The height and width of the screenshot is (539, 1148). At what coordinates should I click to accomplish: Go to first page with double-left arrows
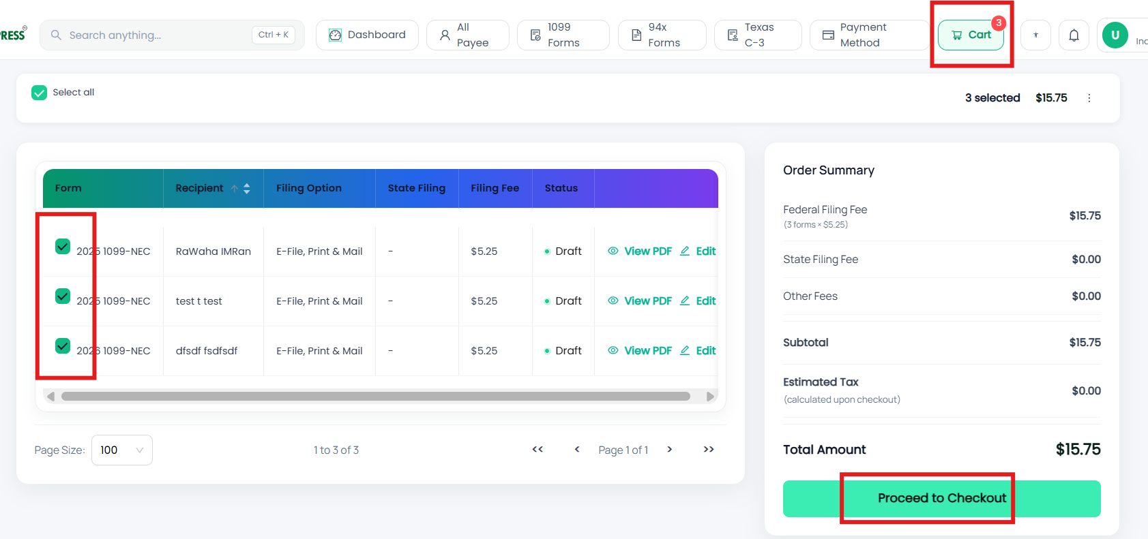(538, 449)
